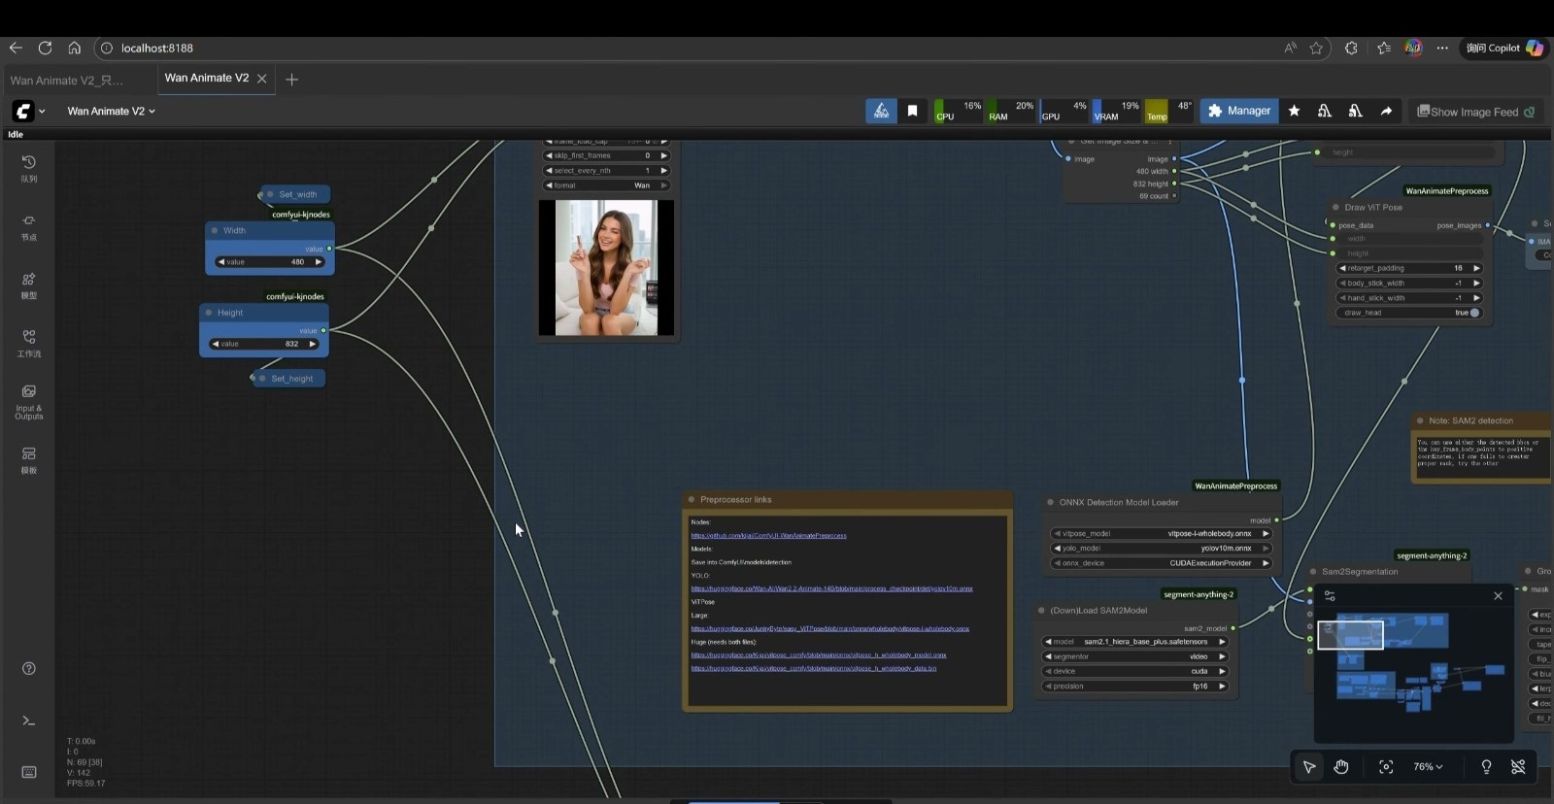Click the hand pan tool

(1341, 767)
